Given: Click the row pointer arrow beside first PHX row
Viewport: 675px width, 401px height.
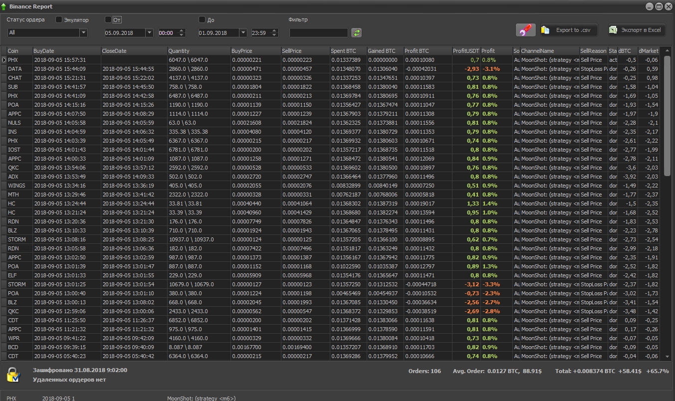Looking at the screenshot, I should pyautogui.click(x=4, y=60).
